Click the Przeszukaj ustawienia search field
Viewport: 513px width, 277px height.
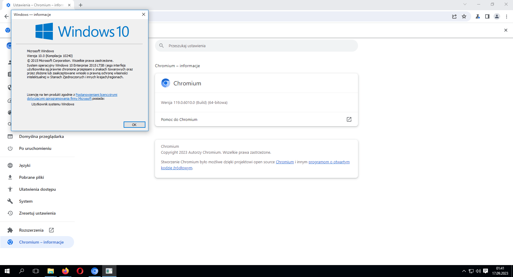(x=256, y=46)
